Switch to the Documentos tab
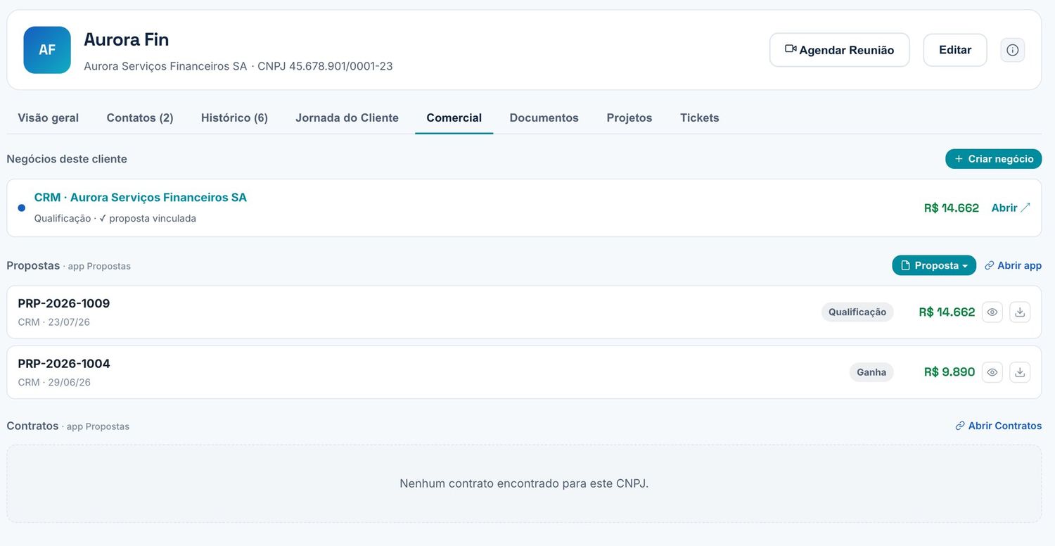Viewport: 1055px width, 546px height. click(544, 118)
